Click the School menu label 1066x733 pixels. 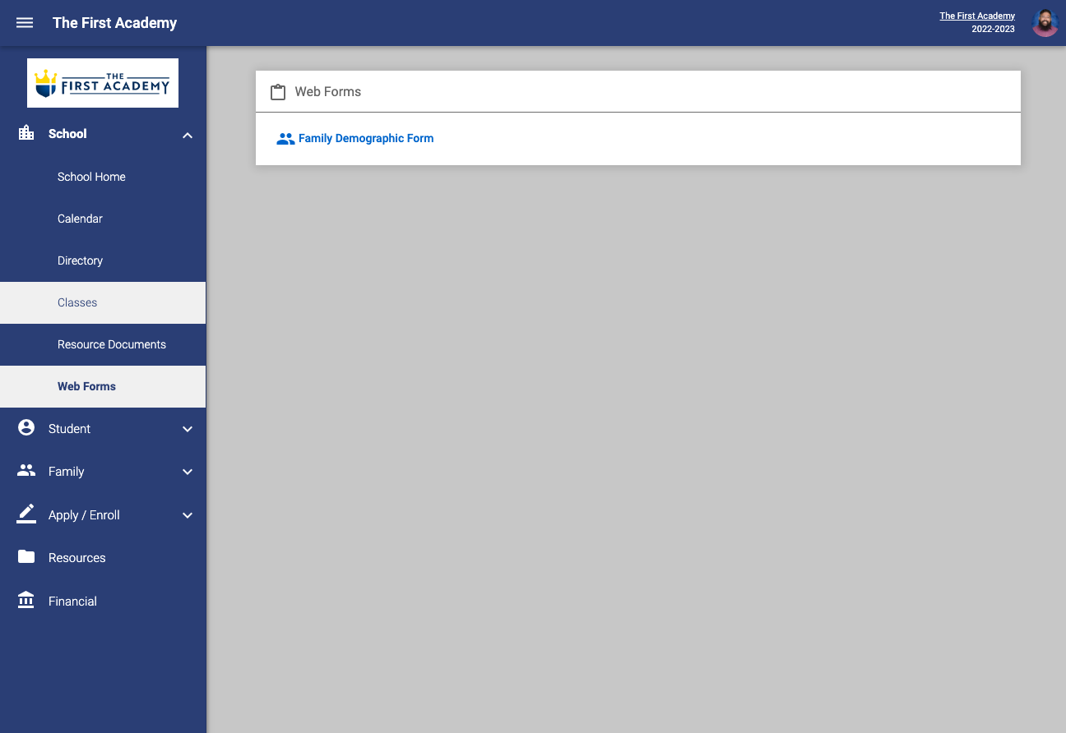coord(67,133)
